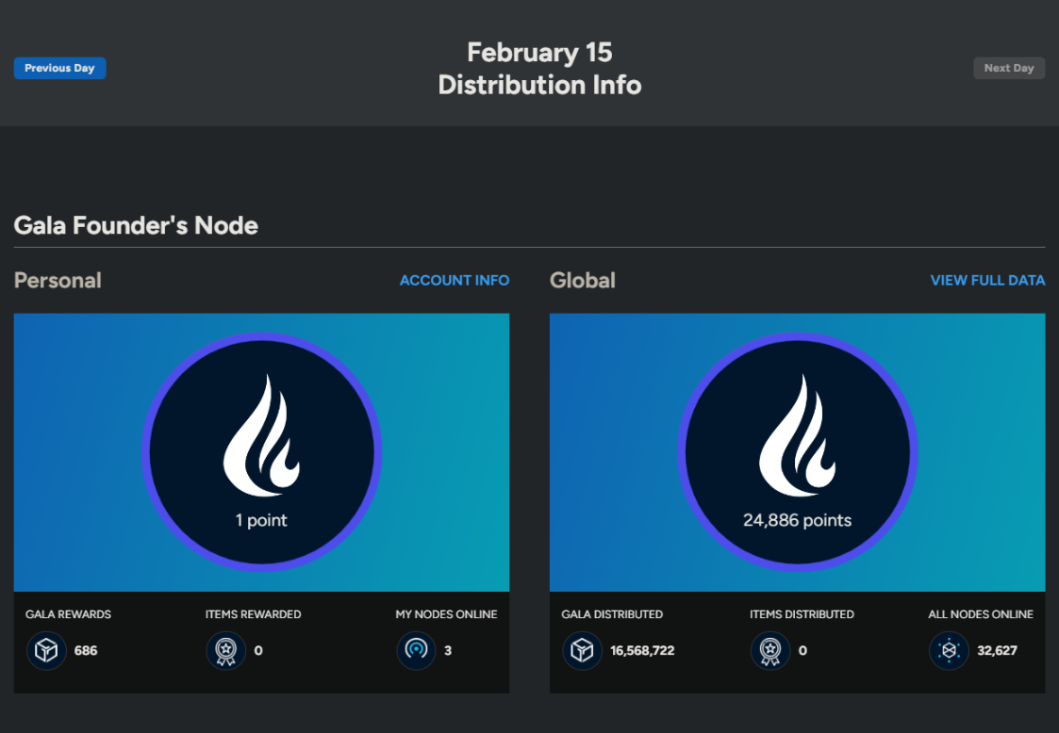Click the All Nodes Online network icon
This screenshot has width=1059, height=733.
coord(949,651)
